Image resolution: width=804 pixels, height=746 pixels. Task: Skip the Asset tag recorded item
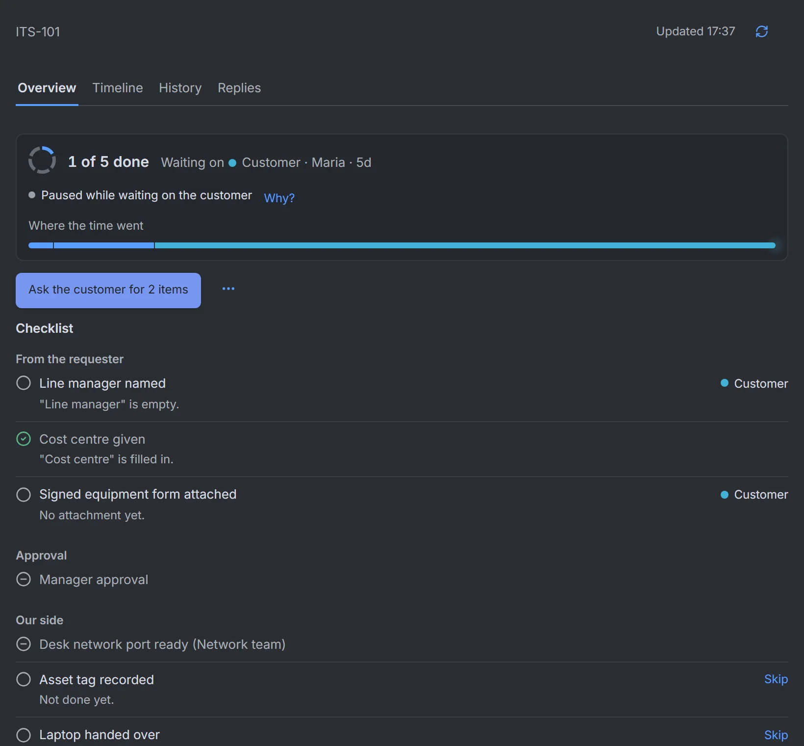coord(776,679)
